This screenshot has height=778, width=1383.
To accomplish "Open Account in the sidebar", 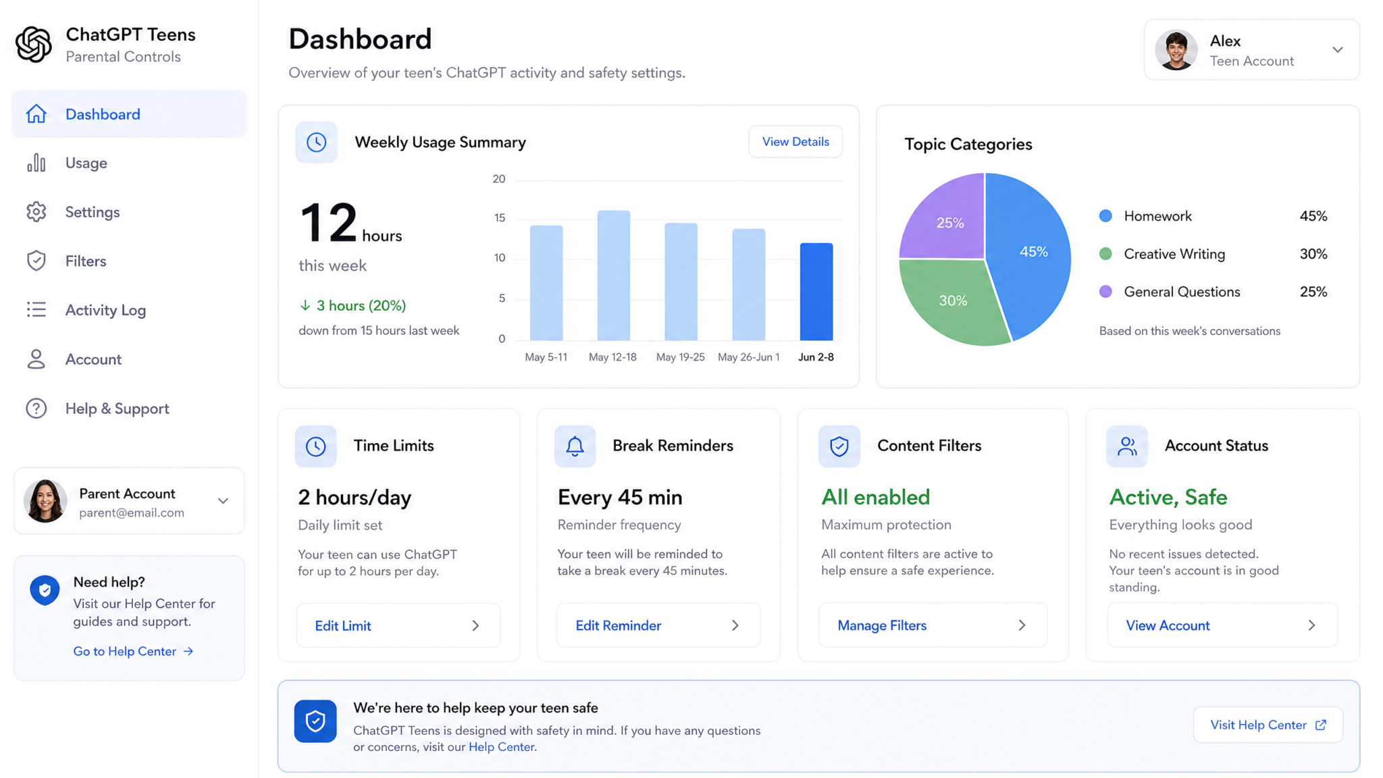I will click(x=129, y=359).
